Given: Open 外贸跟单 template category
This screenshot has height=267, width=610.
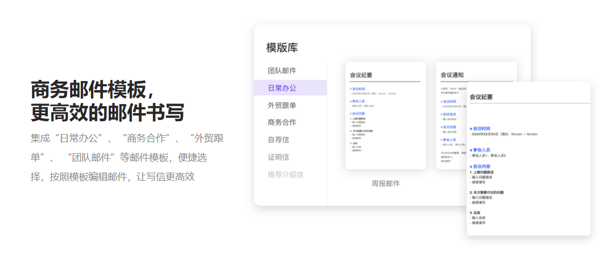Looking at the screenshot, I should 282,105.
